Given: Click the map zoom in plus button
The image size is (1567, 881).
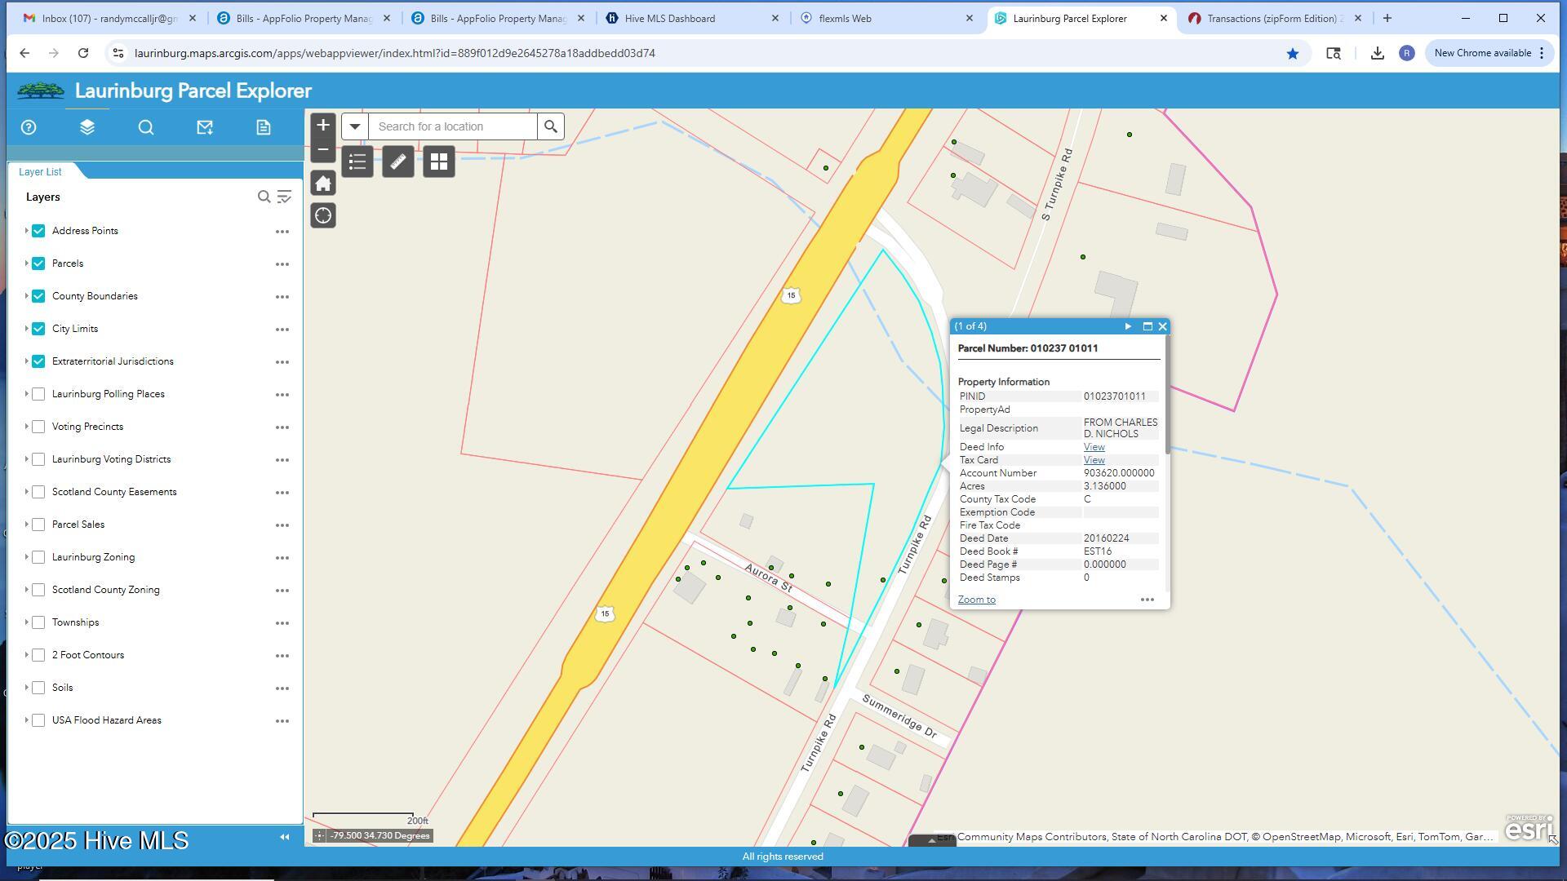Looking at the screenshot, I should click(x=323, y=126).
